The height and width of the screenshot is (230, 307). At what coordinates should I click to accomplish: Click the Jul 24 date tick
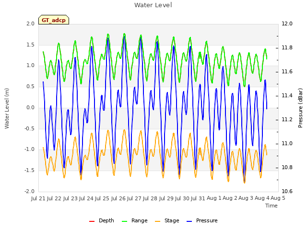click(86, 198)
